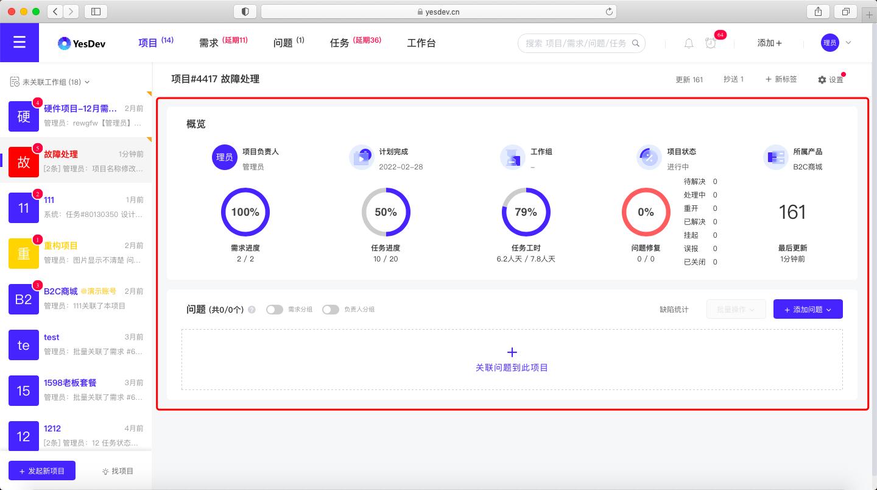
Task: Switch to the 工作台 tab
Action: (x=421, y=43)
